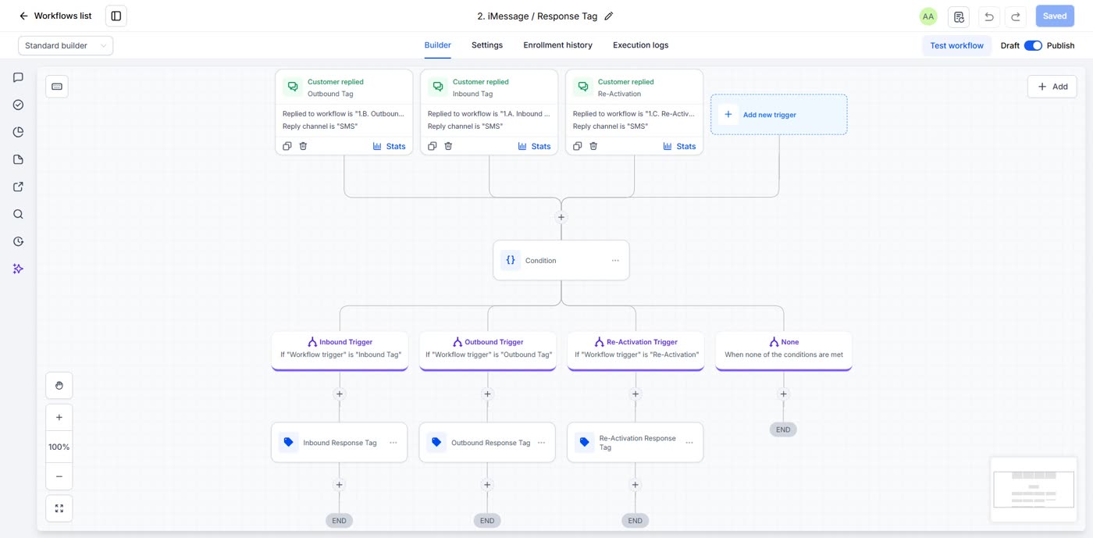This screenshot has width=1093, height=538.
Task: Toggle the Draft/Publish switch
Action: (1033, 45)
